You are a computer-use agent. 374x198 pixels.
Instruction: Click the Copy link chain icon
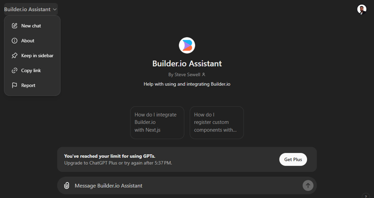pos(14,71)
